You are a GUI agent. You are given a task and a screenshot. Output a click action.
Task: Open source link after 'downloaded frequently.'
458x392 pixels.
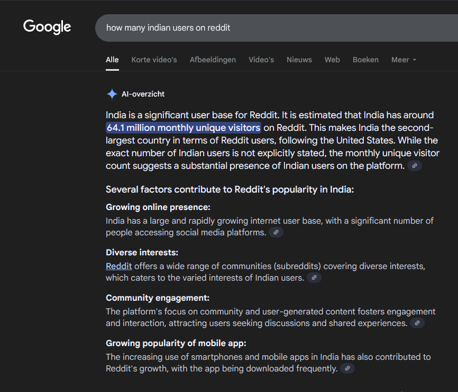pyautogui.click(x=347, y=368)
